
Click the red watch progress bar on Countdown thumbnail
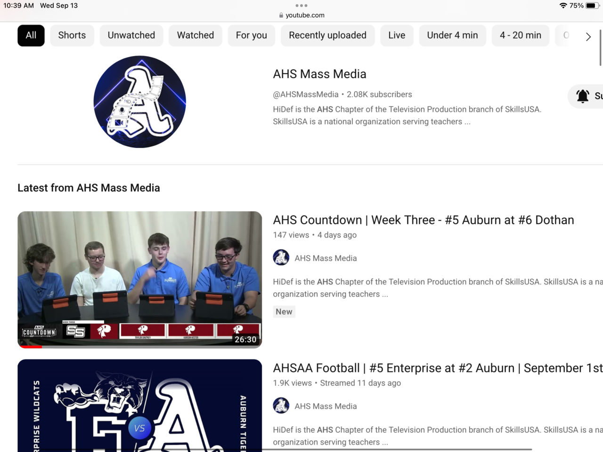tap(30, 347)
